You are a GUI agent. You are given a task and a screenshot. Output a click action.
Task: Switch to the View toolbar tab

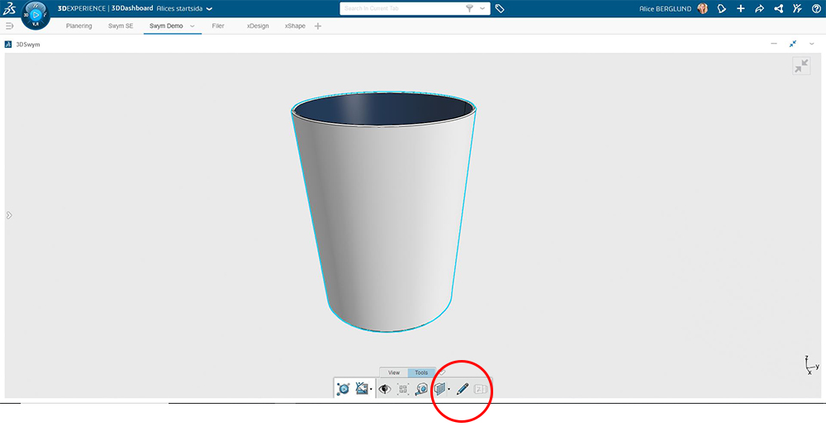pos(394,372)
